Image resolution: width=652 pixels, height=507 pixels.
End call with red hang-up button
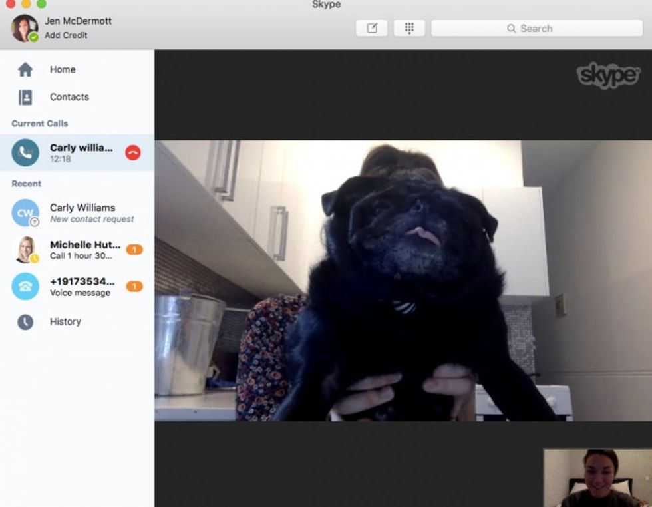point(133,152)
